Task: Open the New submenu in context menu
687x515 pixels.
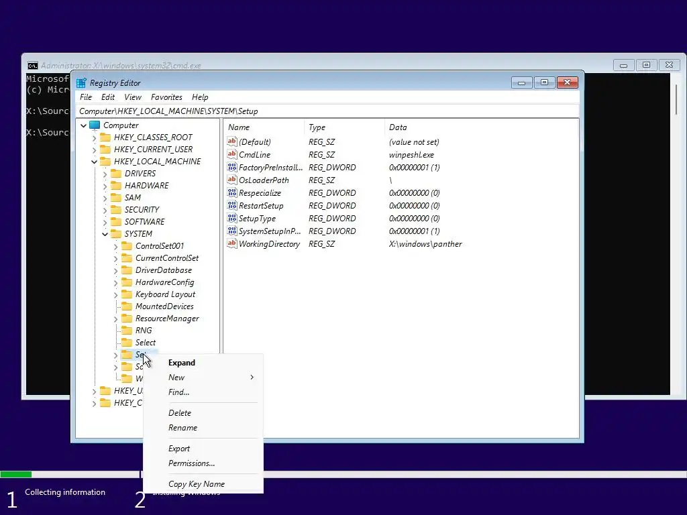Action: (x=203, y=378)
